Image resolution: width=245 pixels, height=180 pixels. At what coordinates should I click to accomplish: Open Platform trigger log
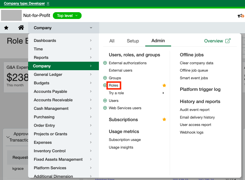[200, 89]
